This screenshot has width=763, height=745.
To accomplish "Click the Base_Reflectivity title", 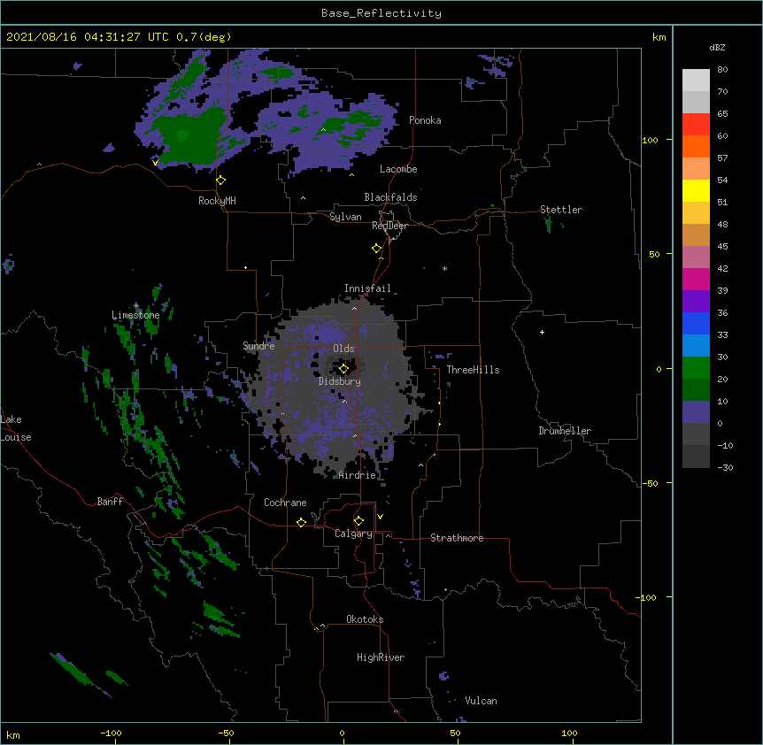I will (x=381, y=13).
